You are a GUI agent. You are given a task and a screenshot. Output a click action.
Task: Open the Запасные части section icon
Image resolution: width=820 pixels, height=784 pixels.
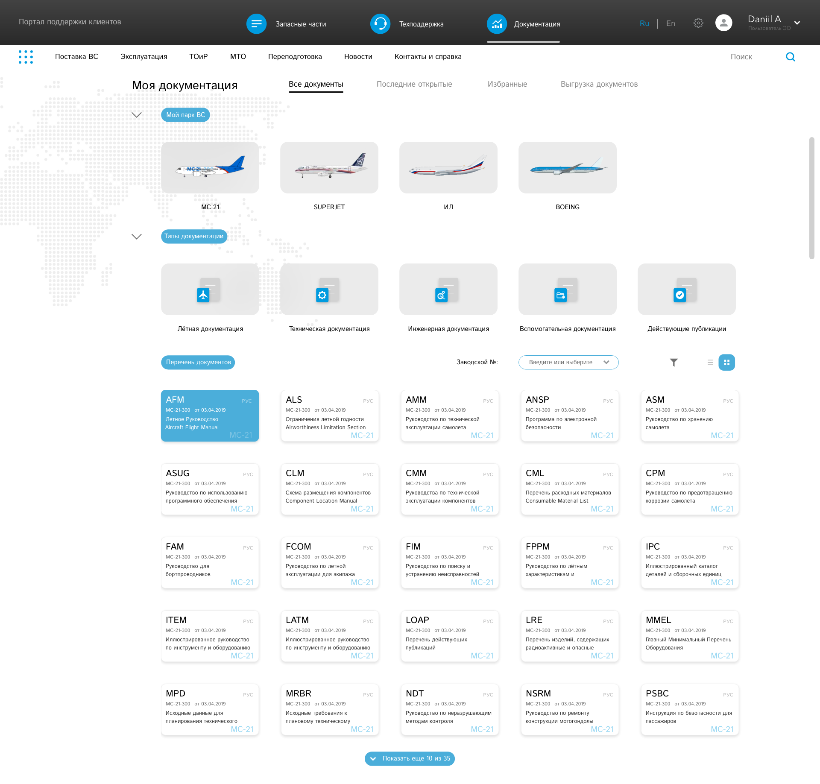click(x=256, y=24)
